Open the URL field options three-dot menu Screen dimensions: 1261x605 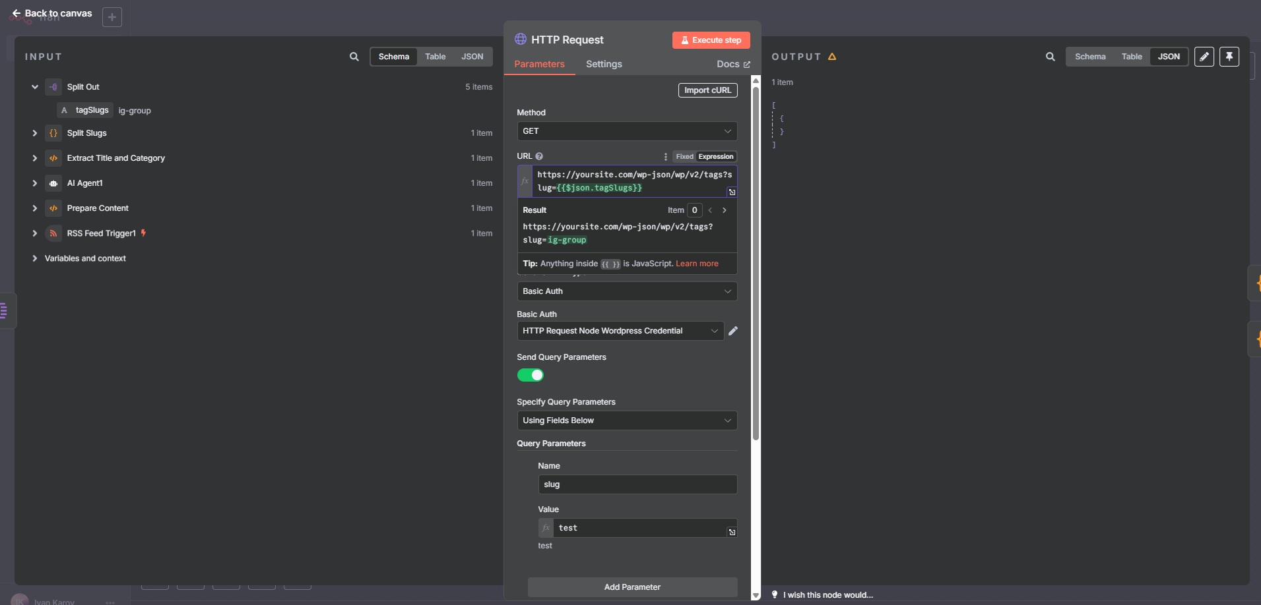[665, 157]
